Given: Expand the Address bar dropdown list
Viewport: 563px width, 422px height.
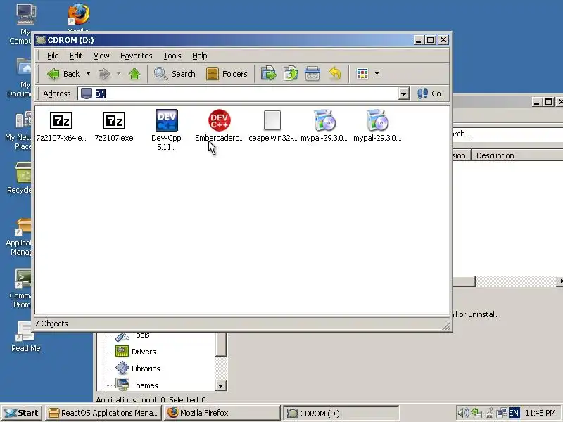Looking at the screenshot, I should tap(403, 94).
